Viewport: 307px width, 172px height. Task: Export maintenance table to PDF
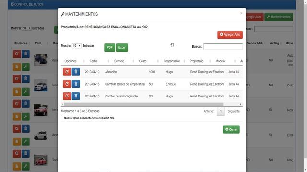[109, 48]
